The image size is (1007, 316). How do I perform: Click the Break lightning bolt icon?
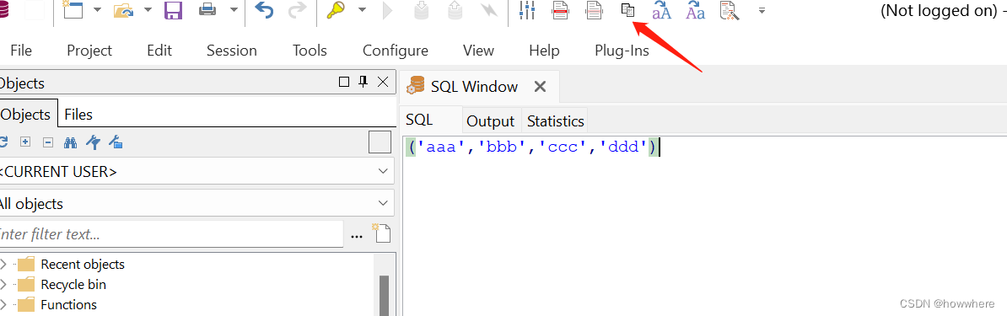click(x=488, y=10)
